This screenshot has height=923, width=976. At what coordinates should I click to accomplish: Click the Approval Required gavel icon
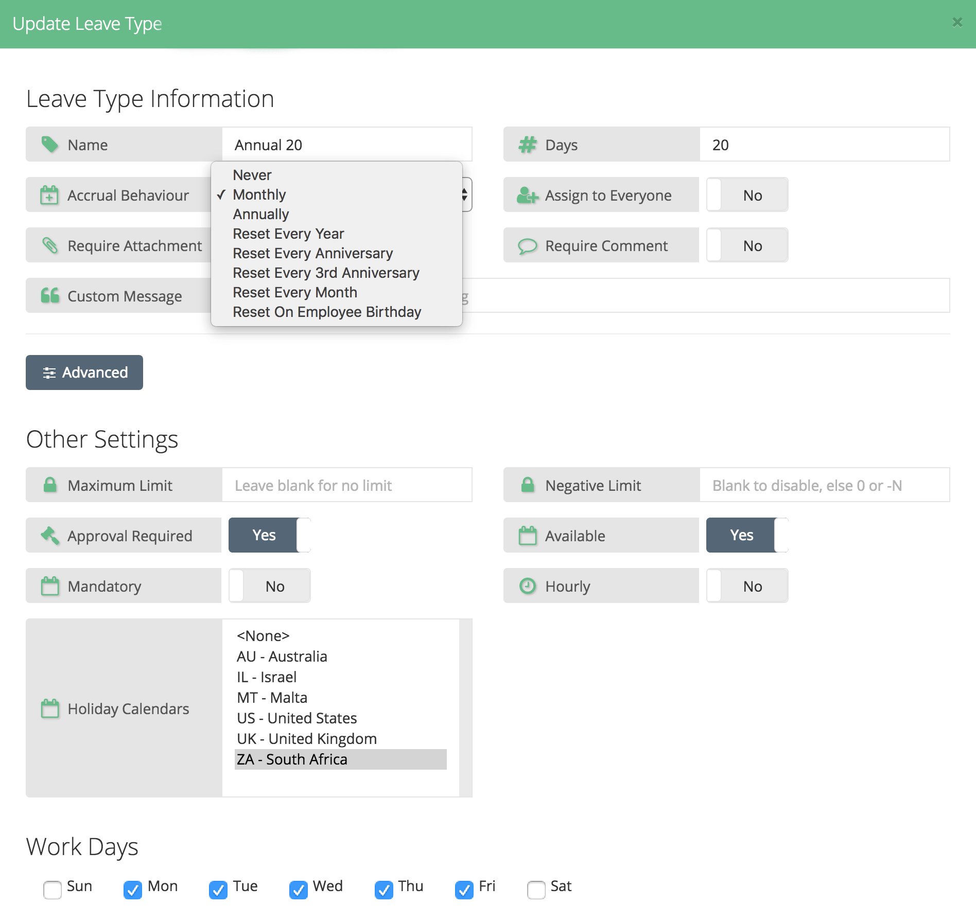(x=49, y=536)
